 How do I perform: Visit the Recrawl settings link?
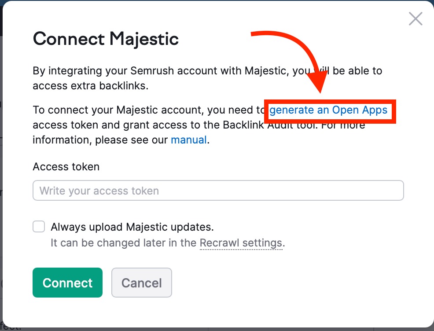click(241, 243)
